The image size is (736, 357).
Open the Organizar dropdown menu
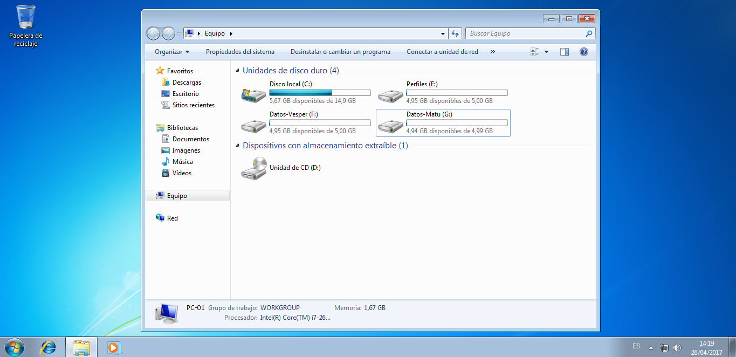171,51
